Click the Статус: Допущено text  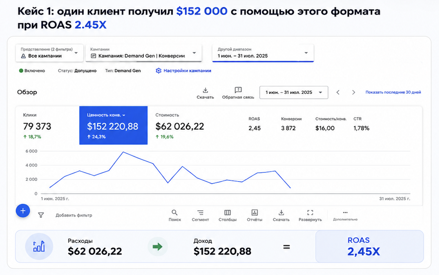(77, 71)
